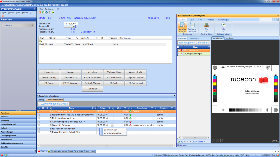Click Name column filter icon in DMS list

coord(209,47)
